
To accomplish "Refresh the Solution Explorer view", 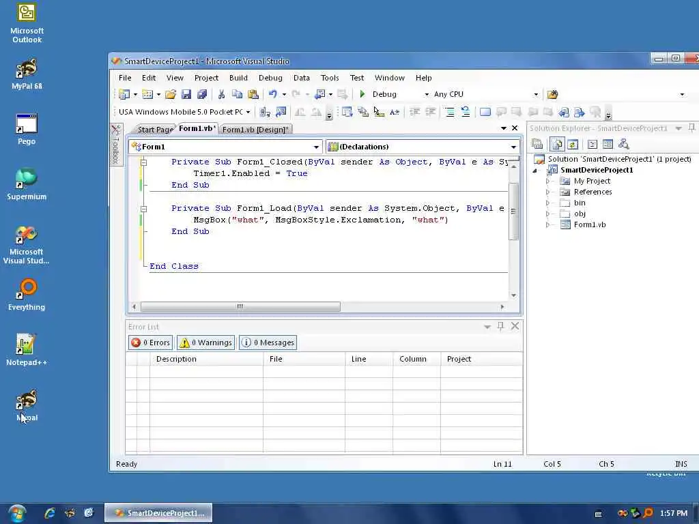I will [x=573, y=144].
